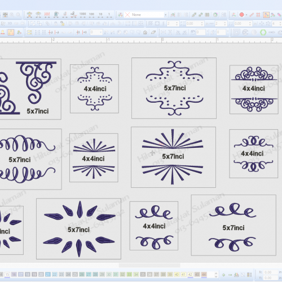282x282 pixels.
Task: Select the 4x4inci sunburst rays design
Action: pos(94,157)
